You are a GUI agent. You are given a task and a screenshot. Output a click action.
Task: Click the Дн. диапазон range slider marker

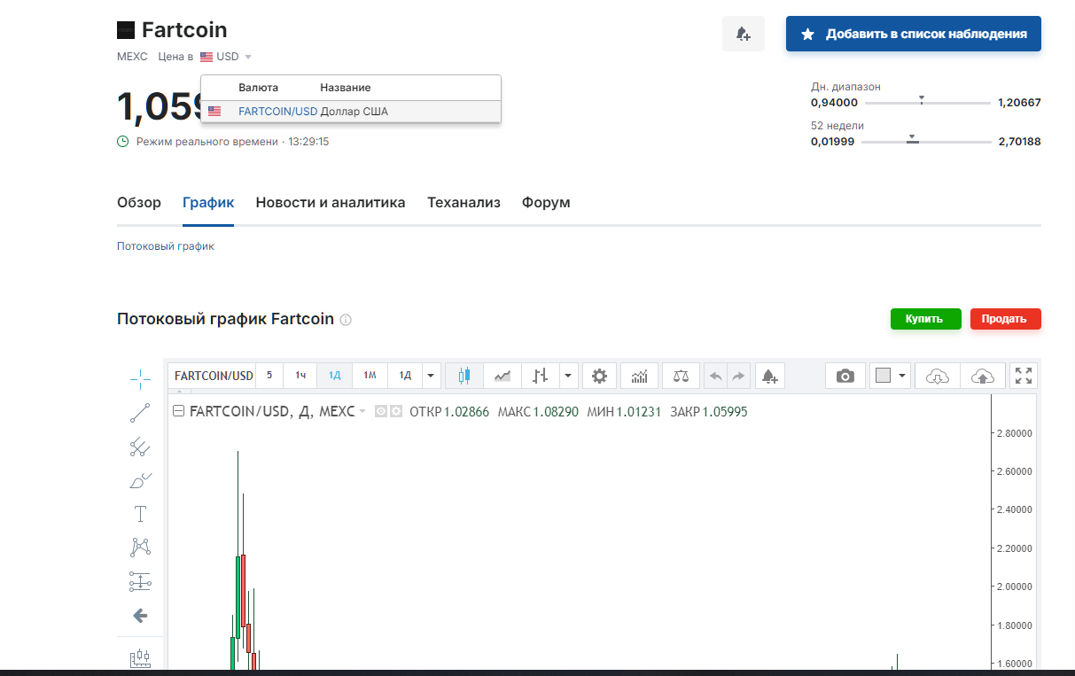pos(922,101)
